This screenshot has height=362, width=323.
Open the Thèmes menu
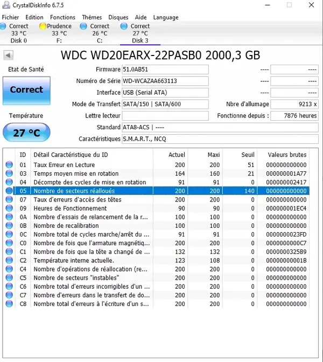click(x=92, y=17)
